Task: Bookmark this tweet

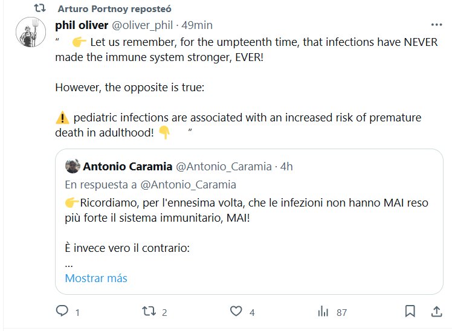Action: pos(410,312)
